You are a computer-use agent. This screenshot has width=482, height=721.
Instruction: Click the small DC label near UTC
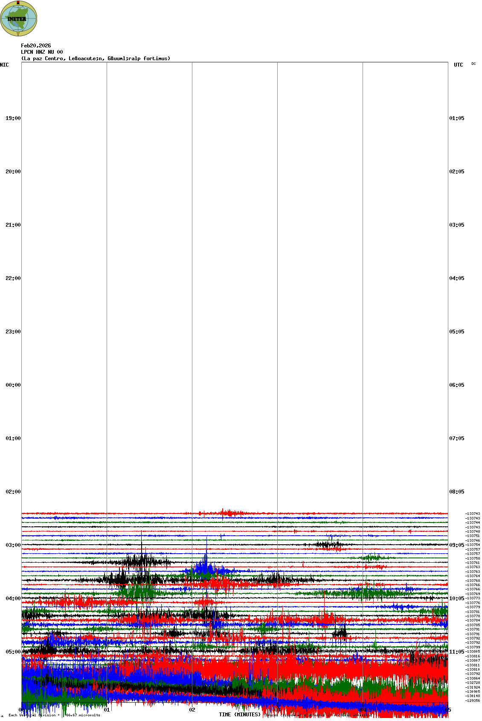point(473,64)
